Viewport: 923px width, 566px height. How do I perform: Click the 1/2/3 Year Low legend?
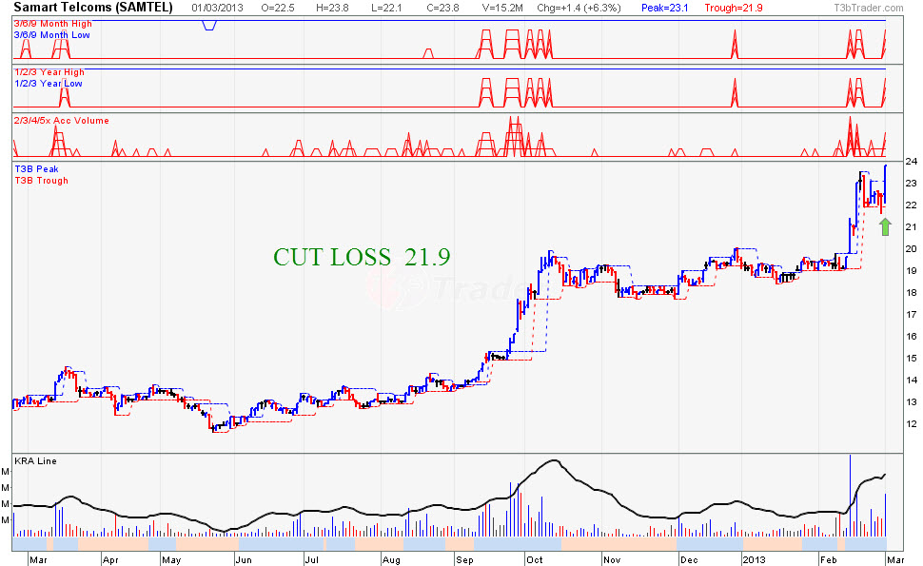49,84
